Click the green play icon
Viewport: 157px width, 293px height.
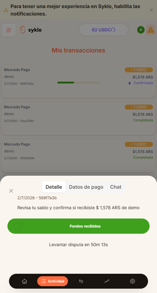coord(141,30)
